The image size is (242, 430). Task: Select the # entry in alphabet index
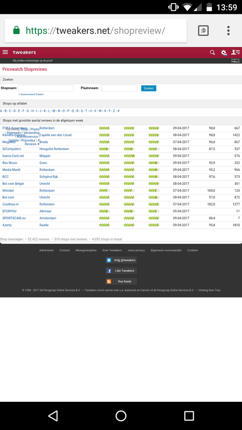click(118, 111)
